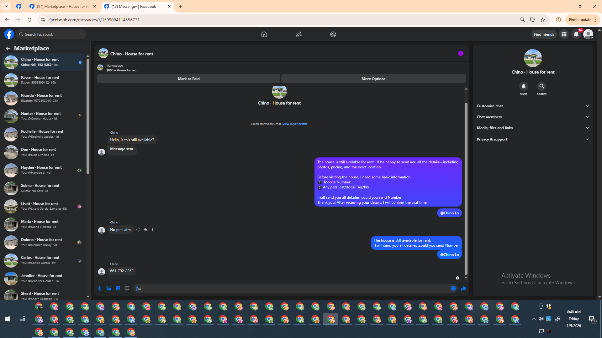Open the GIF picker icon
Image resolution: width=602 pixels, height=338 pixels.
coord(127,288)
